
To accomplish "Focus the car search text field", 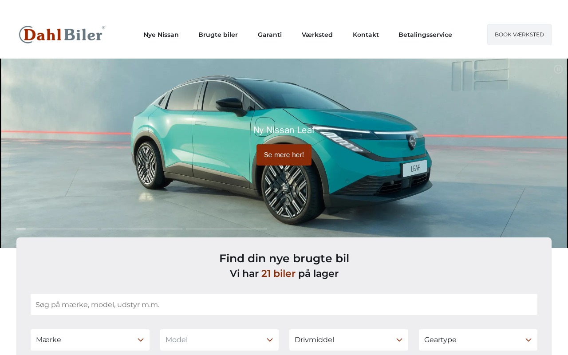I will tap(284, 304).
